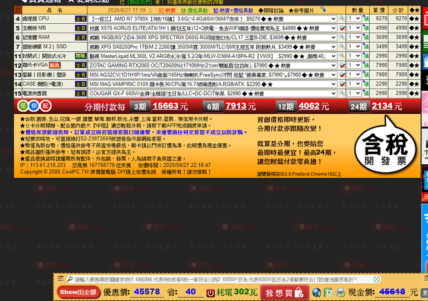This screenshot has height=301, width=428.
Task: Click 24期 installment amount 2134
Action: pyautogui.click(x=382, y=106)
